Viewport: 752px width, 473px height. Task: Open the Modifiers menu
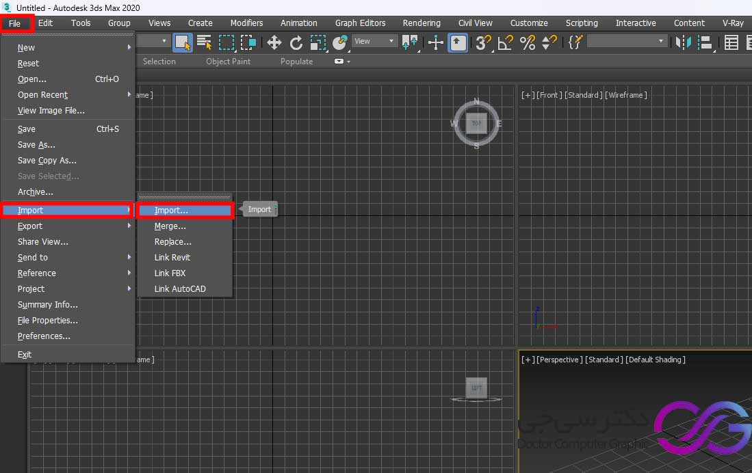tap(246, 23)
